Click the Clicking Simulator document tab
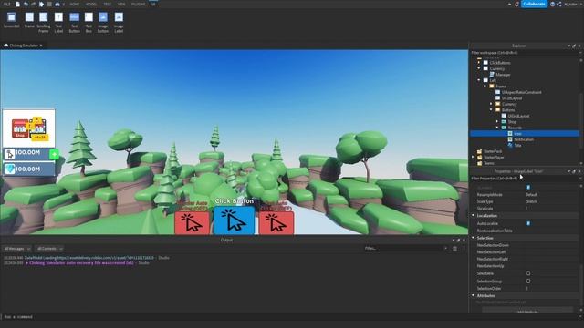This screenshot has width=584, height=328. coord(23,46)
